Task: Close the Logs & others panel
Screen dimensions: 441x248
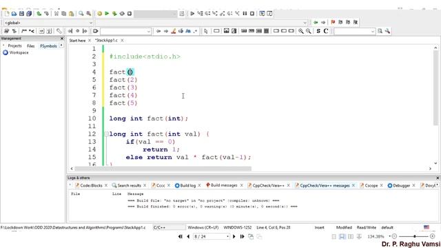Action: coord(438,178)
